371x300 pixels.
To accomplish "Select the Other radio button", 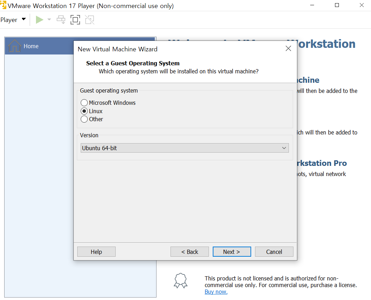I will [84, 119].
